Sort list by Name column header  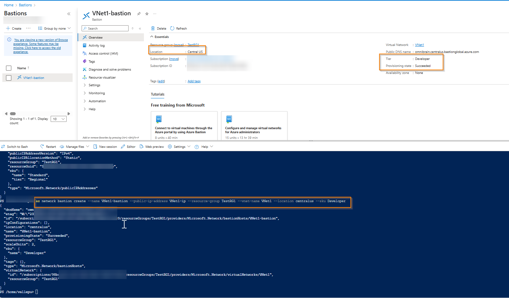[23, 68]
